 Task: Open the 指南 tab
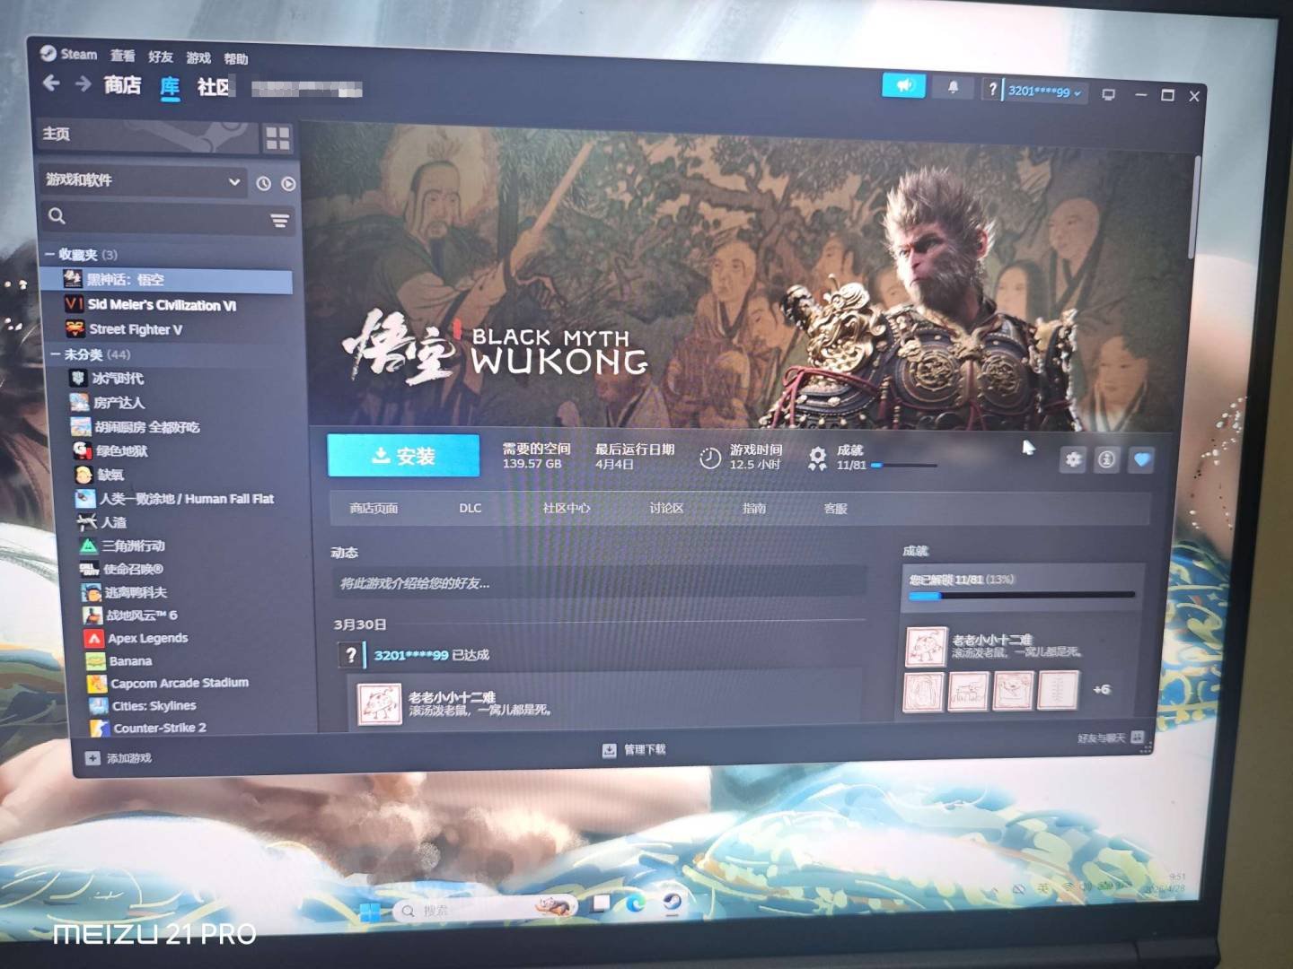[754, 508]
